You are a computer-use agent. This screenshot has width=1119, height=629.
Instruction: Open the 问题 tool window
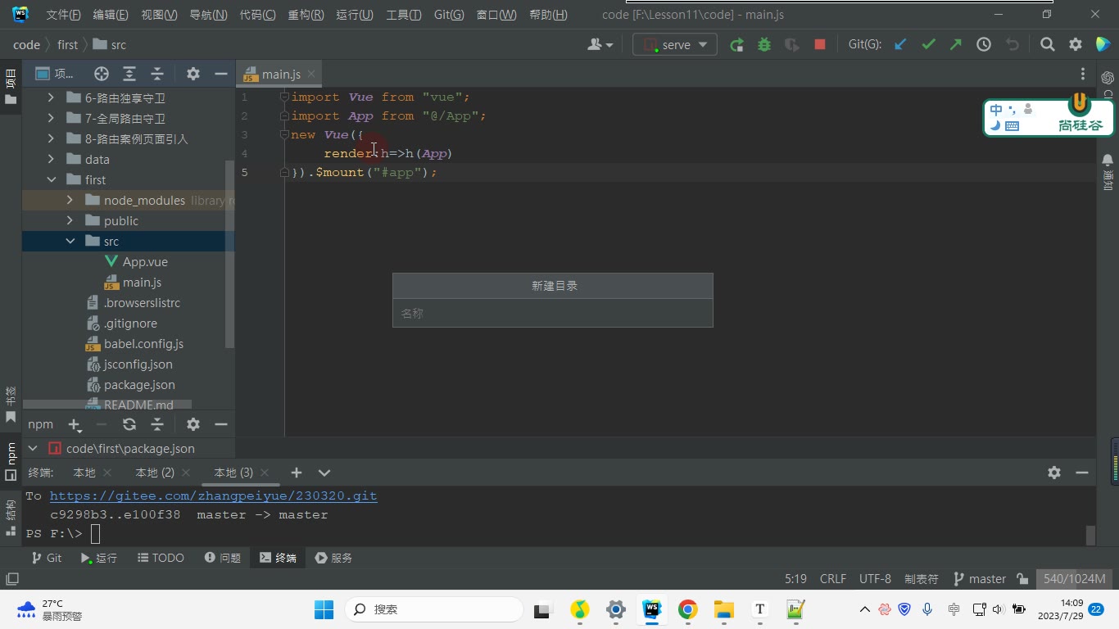223,558
